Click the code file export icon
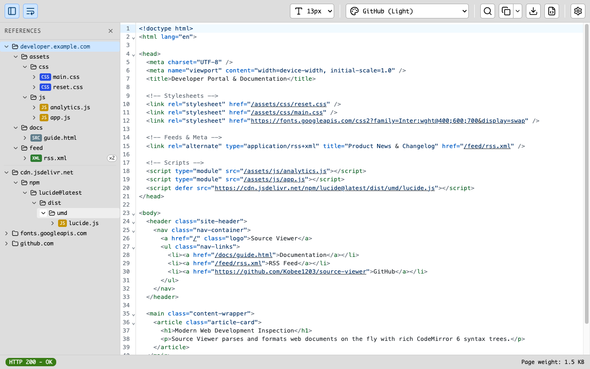The width and height of the screenshot is (590, 369). (552, 11)
